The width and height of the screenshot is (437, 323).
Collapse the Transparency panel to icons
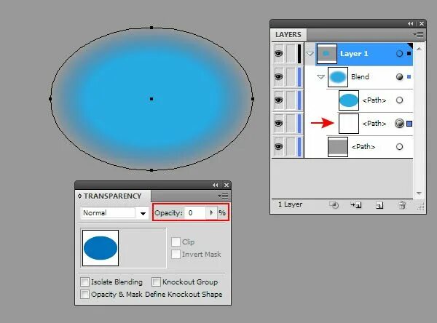[x=215, y=186]
